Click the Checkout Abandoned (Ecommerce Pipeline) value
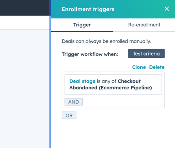The height and width of the screenshot is (148, 175). click(111, 85)
